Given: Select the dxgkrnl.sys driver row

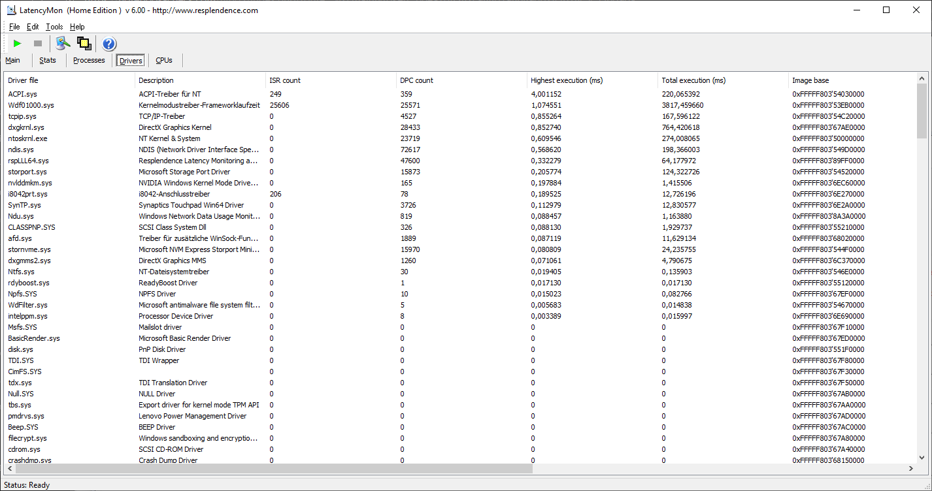Looking at the screenshot, I should click(461, 127).
